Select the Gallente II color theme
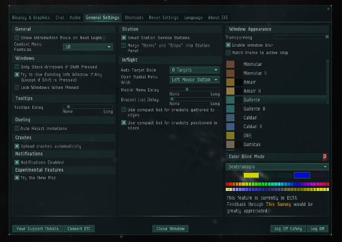Viewport: 342px width, 242px height. [276, 109]
